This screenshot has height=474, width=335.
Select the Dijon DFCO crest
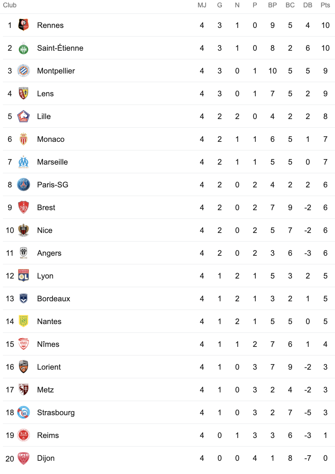pos(24,458)
